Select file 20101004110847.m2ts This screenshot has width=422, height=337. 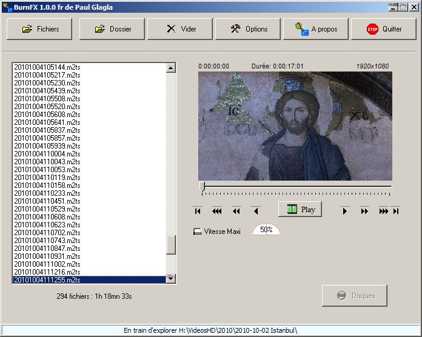coord(89,249)
